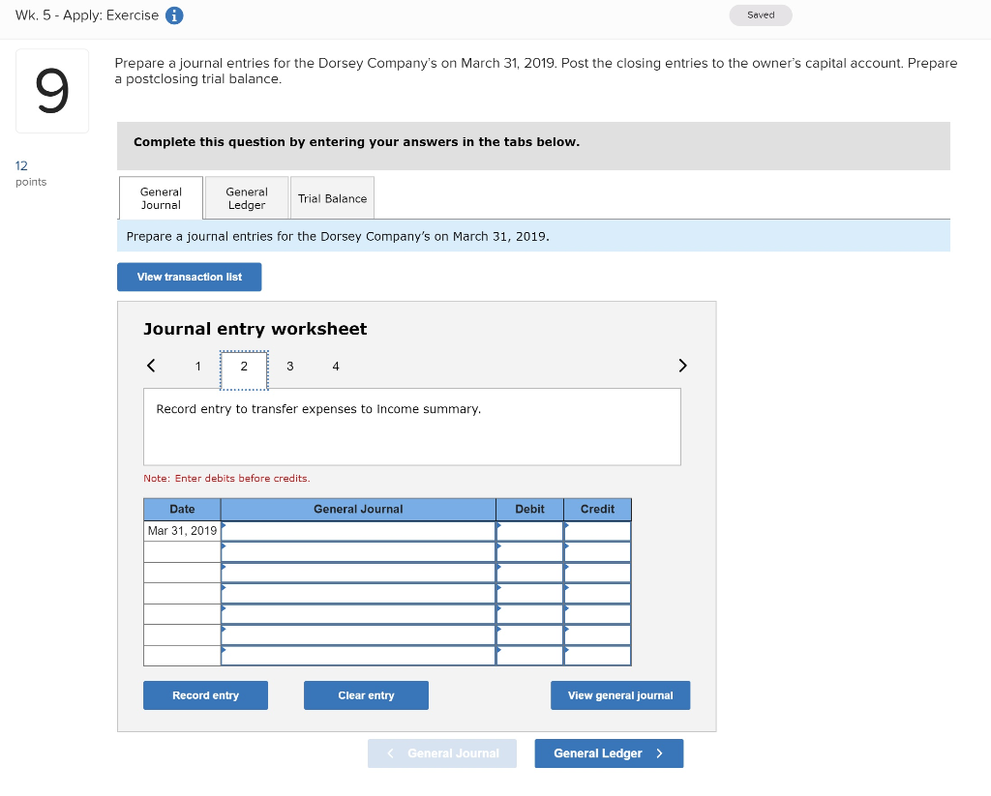Switch to the General Ledger tab
Viewport: 991px width, 796px height.
click(246, 197)
